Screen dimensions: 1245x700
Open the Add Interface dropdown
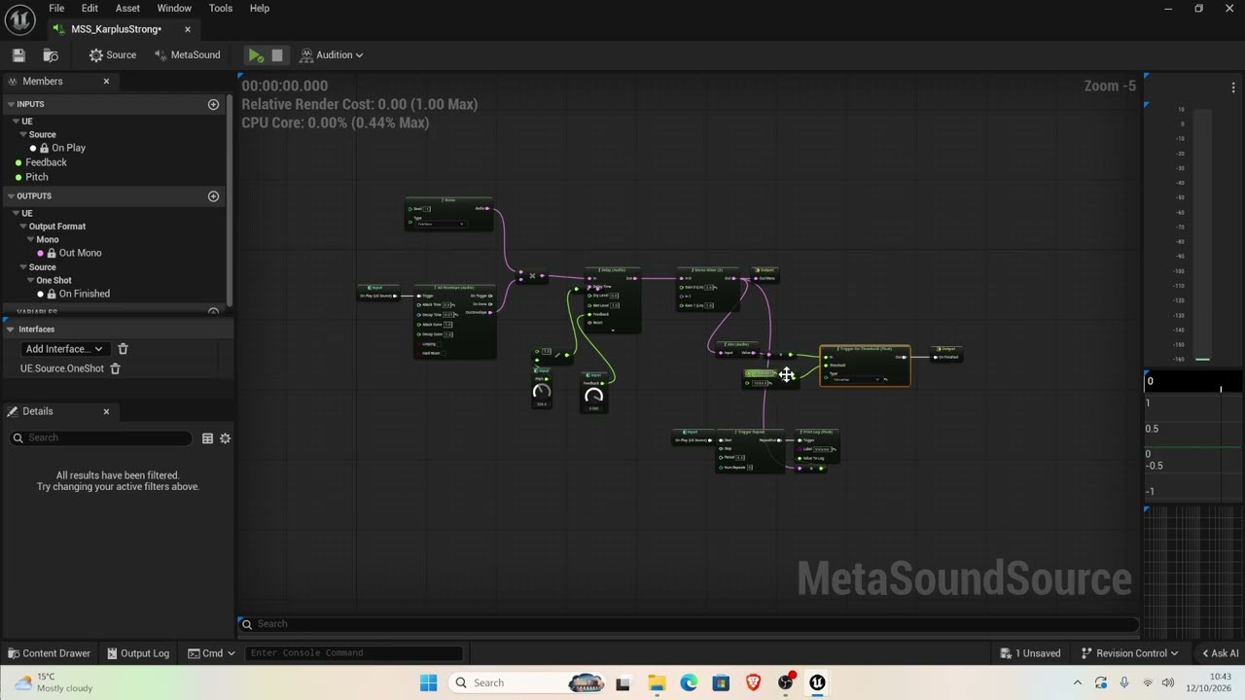(63, 349)
